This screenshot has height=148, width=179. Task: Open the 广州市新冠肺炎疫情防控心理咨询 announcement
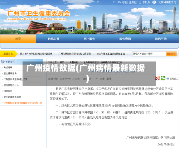pyautogui.click(x=76, y=54)
